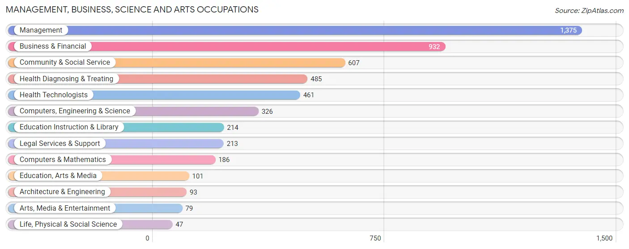The image size is (629, 249).
Task: Click the Community & Social Service label
Action: (x=65, y=62)
